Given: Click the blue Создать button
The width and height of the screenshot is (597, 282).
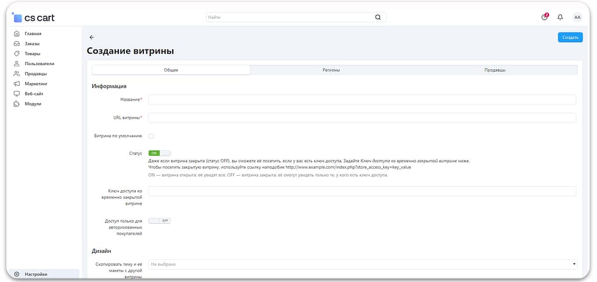Looking at the screenshot, I should (570, 37).
